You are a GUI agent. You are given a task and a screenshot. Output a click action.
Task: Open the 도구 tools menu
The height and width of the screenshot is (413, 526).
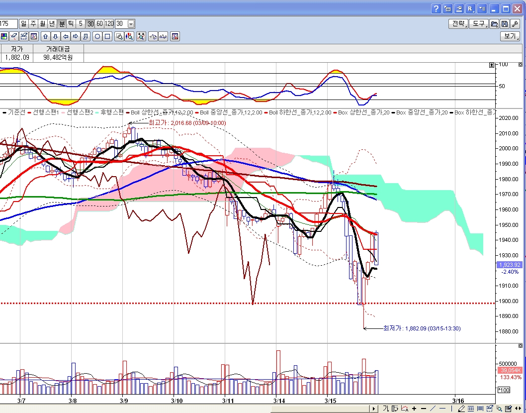pyautogui.click(x=479, y=24)
